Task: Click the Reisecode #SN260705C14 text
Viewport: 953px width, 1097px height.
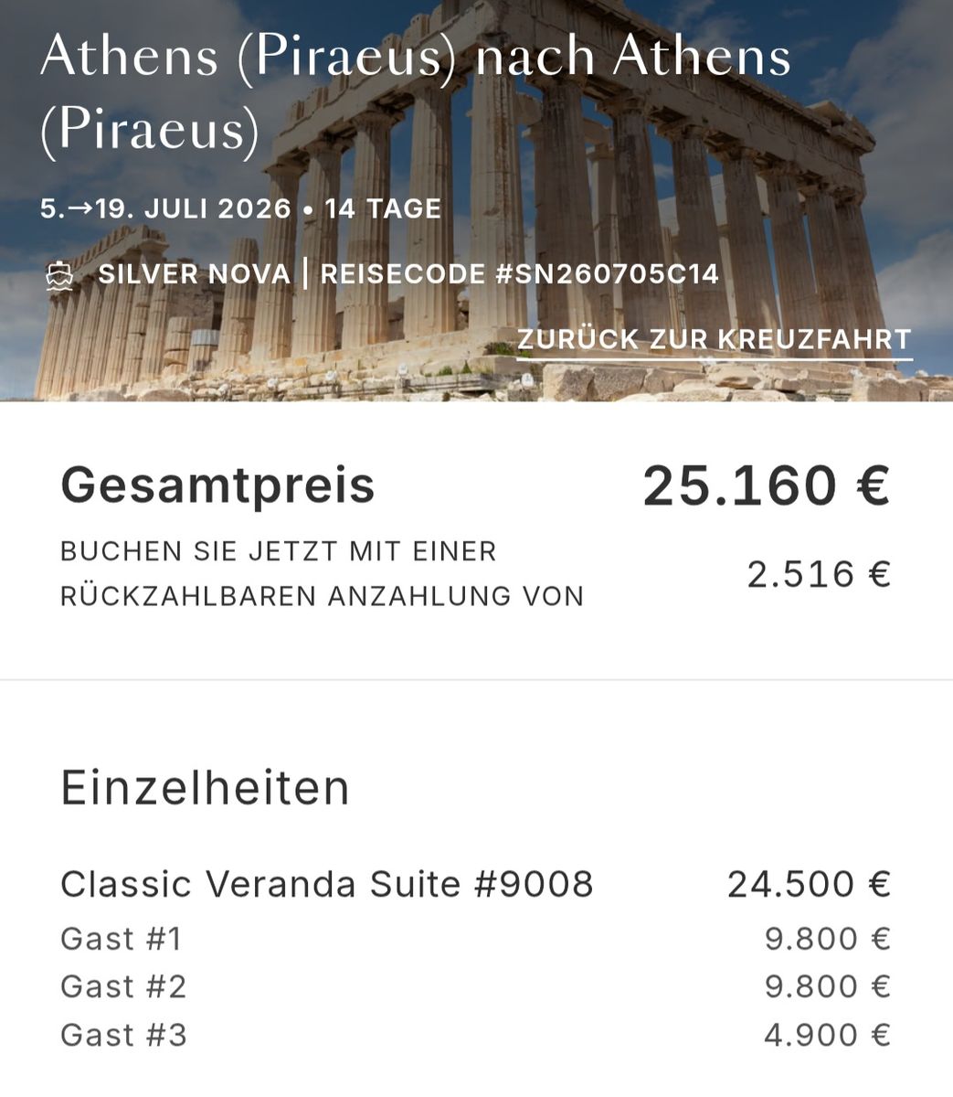Action: (x=519, y=274)
